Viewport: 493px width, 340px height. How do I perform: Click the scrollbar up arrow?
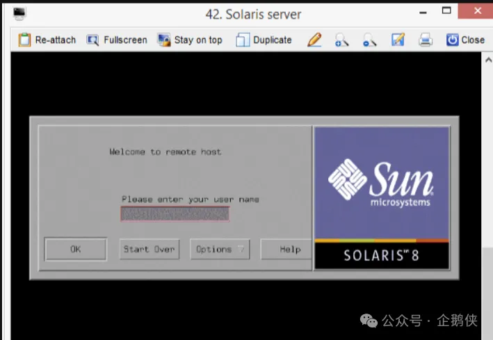[488, 60]
